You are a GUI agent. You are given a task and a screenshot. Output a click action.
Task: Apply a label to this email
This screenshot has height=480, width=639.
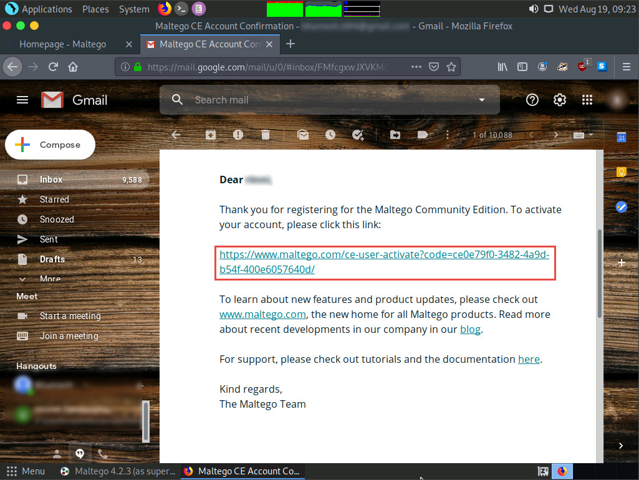click(423, 135)
